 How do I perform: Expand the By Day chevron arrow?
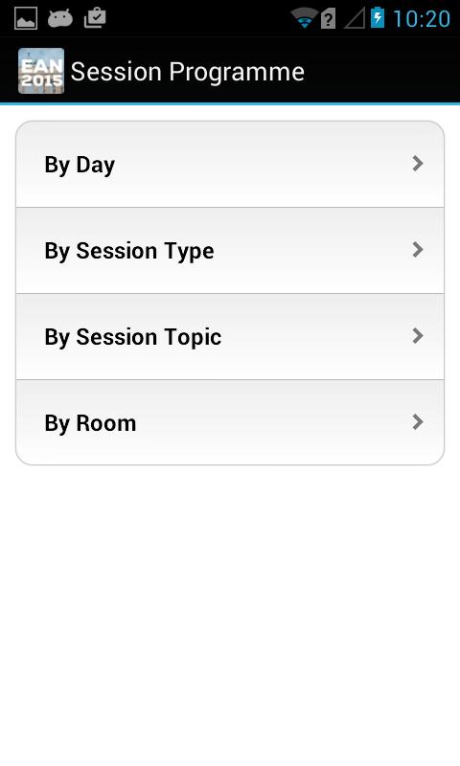(x=418, y=164)
